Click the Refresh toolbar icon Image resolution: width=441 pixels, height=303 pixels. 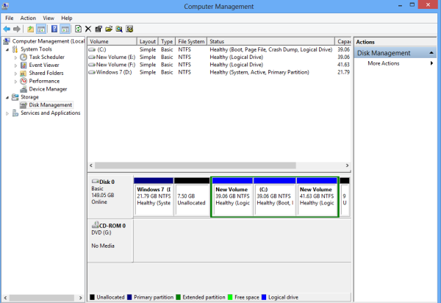point(78,29)
